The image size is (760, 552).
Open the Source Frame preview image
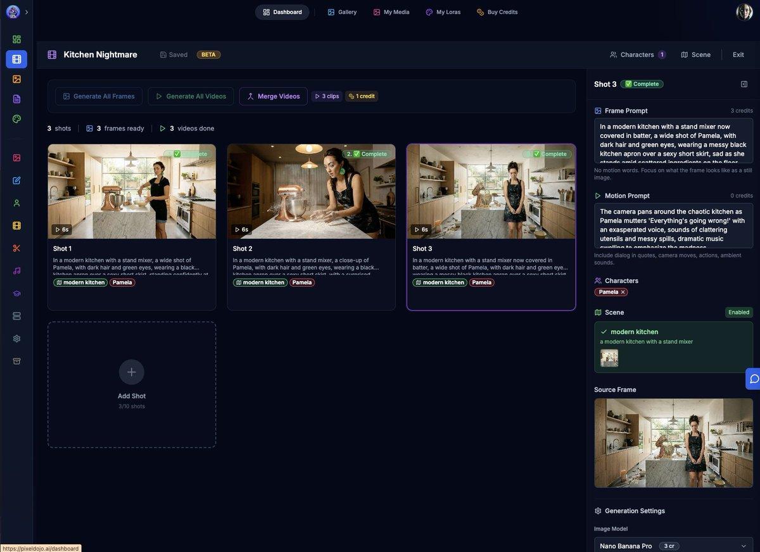coord(673,443)
